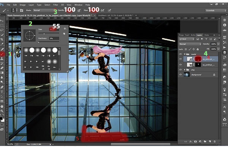Open the Essentials workspace dropdown
The height and width of the screenshot is (148, 228).
(x=215, y=11)
